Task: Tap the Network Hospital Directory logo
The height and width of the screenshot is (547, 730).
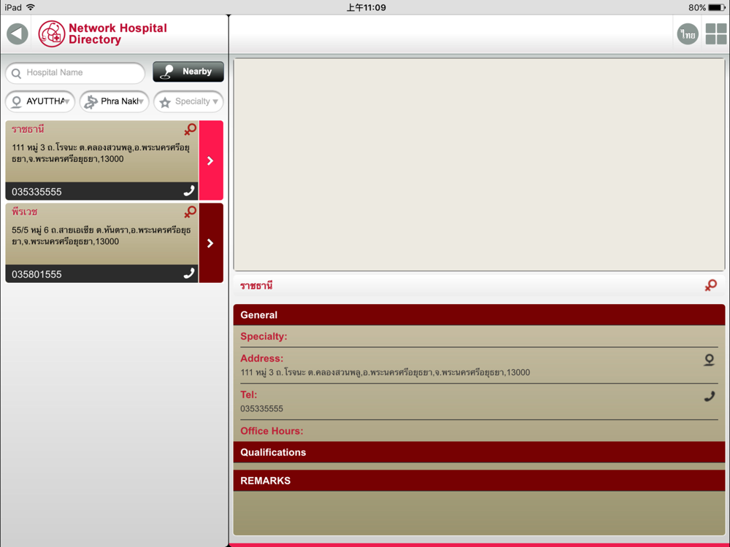Action: 102,34
